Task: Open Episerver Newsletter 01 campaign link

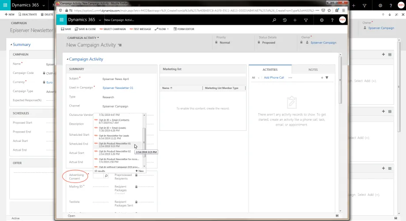Action: [118, 88]
